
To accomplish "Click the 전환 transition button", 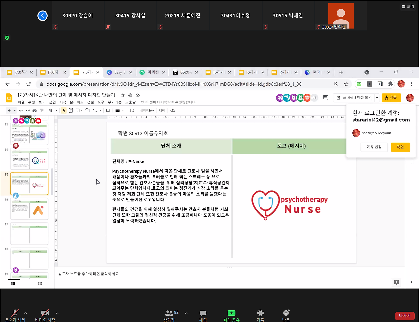I will pos(173,110).
